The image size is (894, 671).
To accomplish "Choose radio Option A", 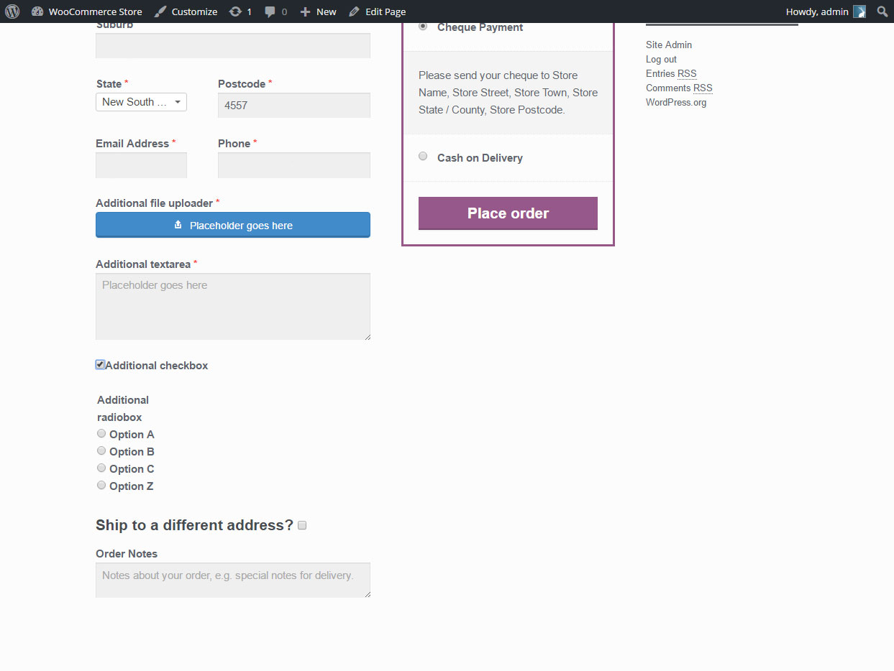I will coord(101,433).
